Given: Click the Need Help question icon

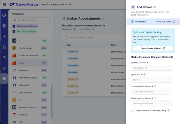Looking at the screenshot, I should point(132,22).
